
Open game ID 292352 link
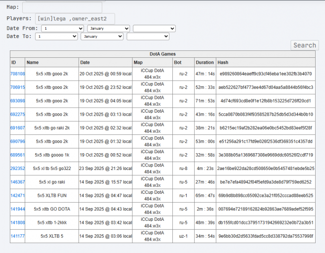tap(18, 169)
